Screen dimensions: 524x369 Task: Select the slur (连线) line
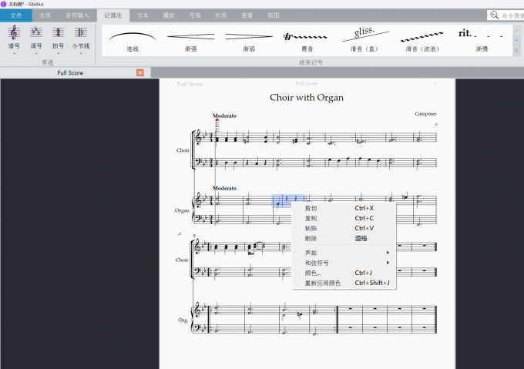coord(132,39)
